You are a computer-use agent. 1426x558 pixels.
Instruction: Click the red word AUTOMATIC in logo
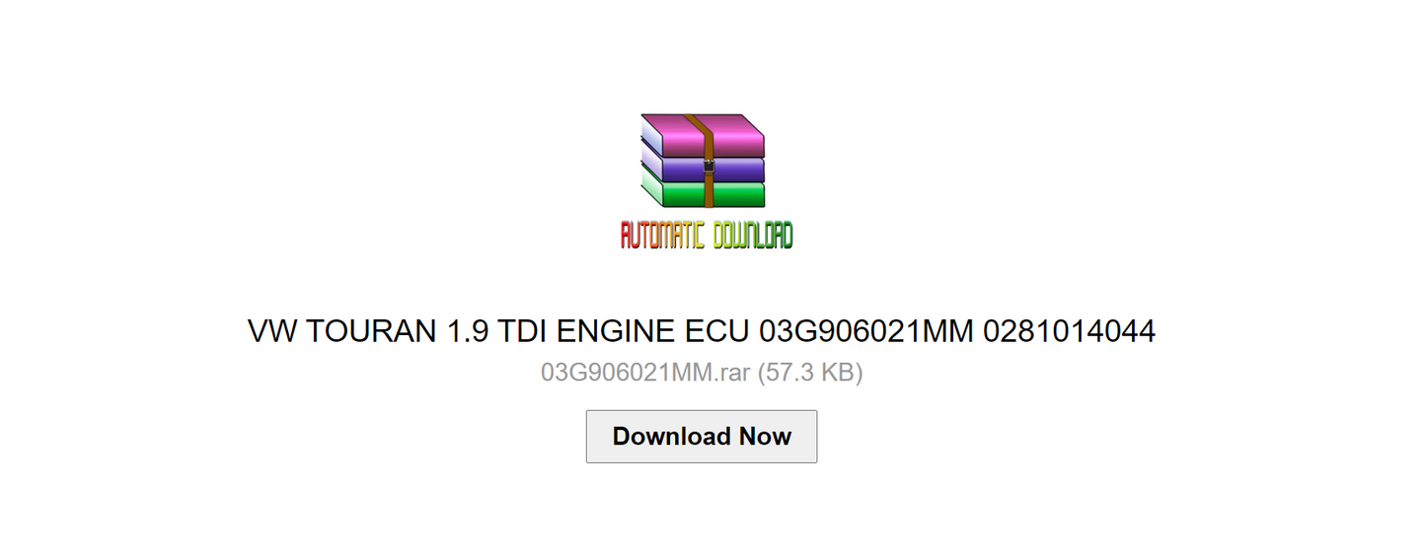pos(663,235)
